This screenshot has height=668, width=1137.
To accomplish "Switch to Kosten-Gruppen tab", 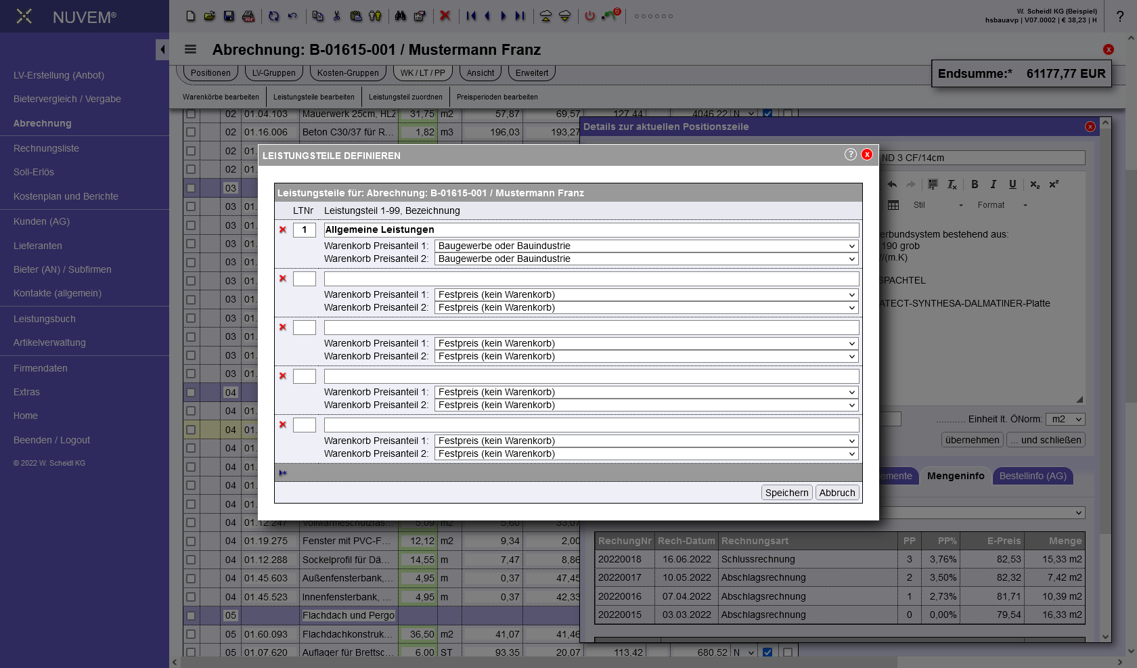I will tap(348, 73).
